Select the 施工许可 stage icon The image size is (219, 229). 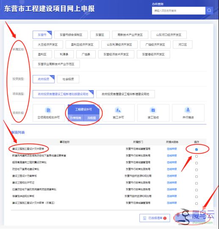point(118,110)
